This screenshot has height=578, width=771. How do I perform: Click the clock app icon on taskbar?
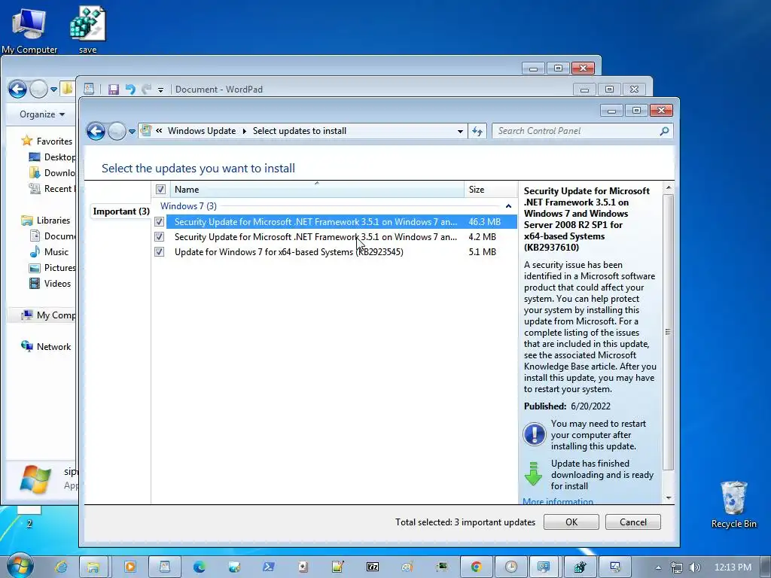pos(511,567)
